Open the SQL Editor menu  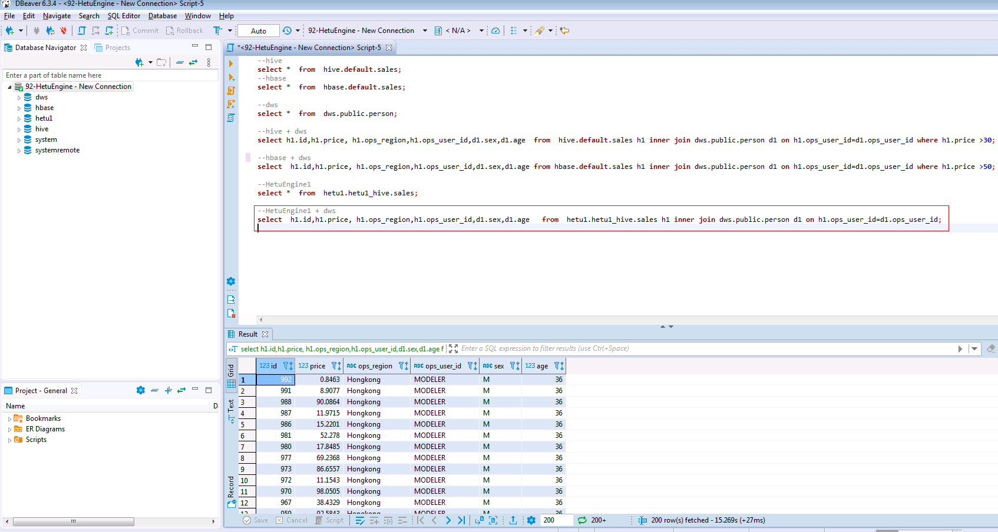(124, 16)
